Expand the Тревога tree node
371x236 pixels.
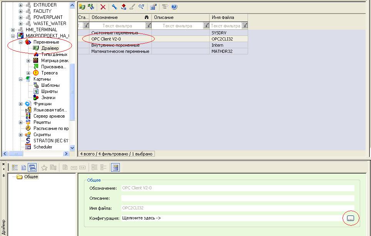[29, 73]
